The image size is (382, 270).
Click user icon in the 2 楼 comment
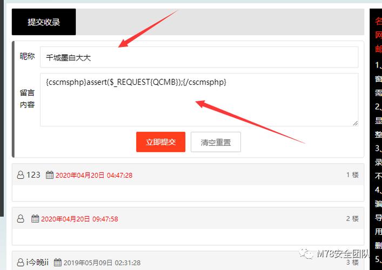point(21,219)
